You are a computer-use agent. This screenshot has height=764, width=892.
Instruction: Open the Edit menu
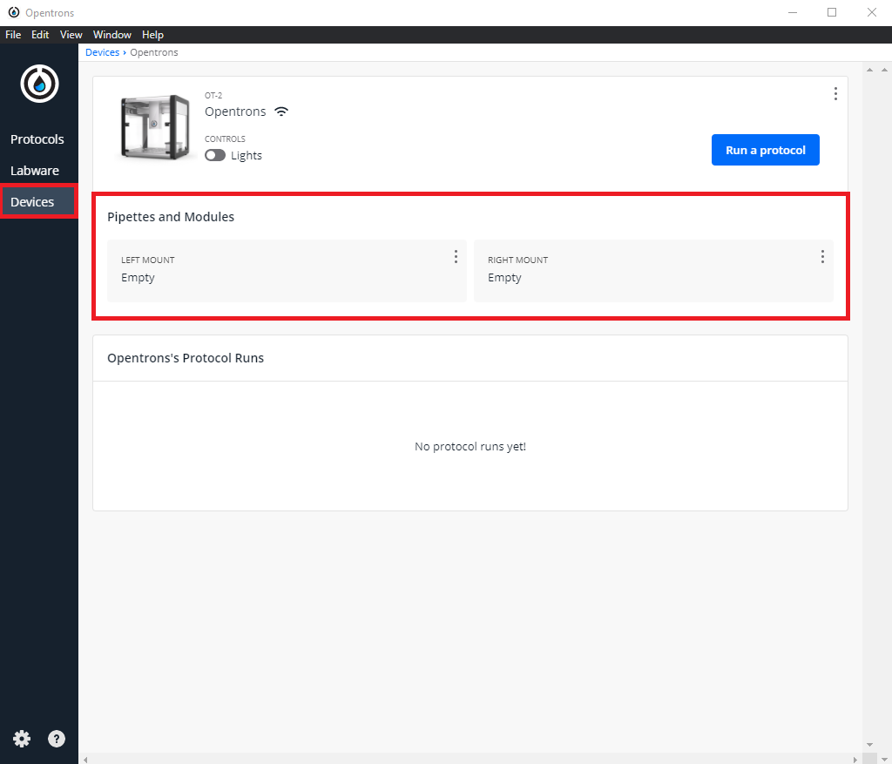coord(40,35)
